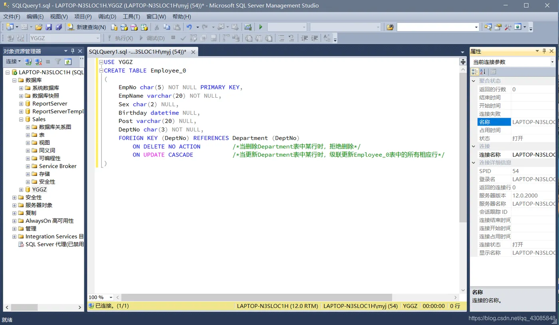Click the 新建查询(N) button
The image size is (559, 325).
pos(87,27)
